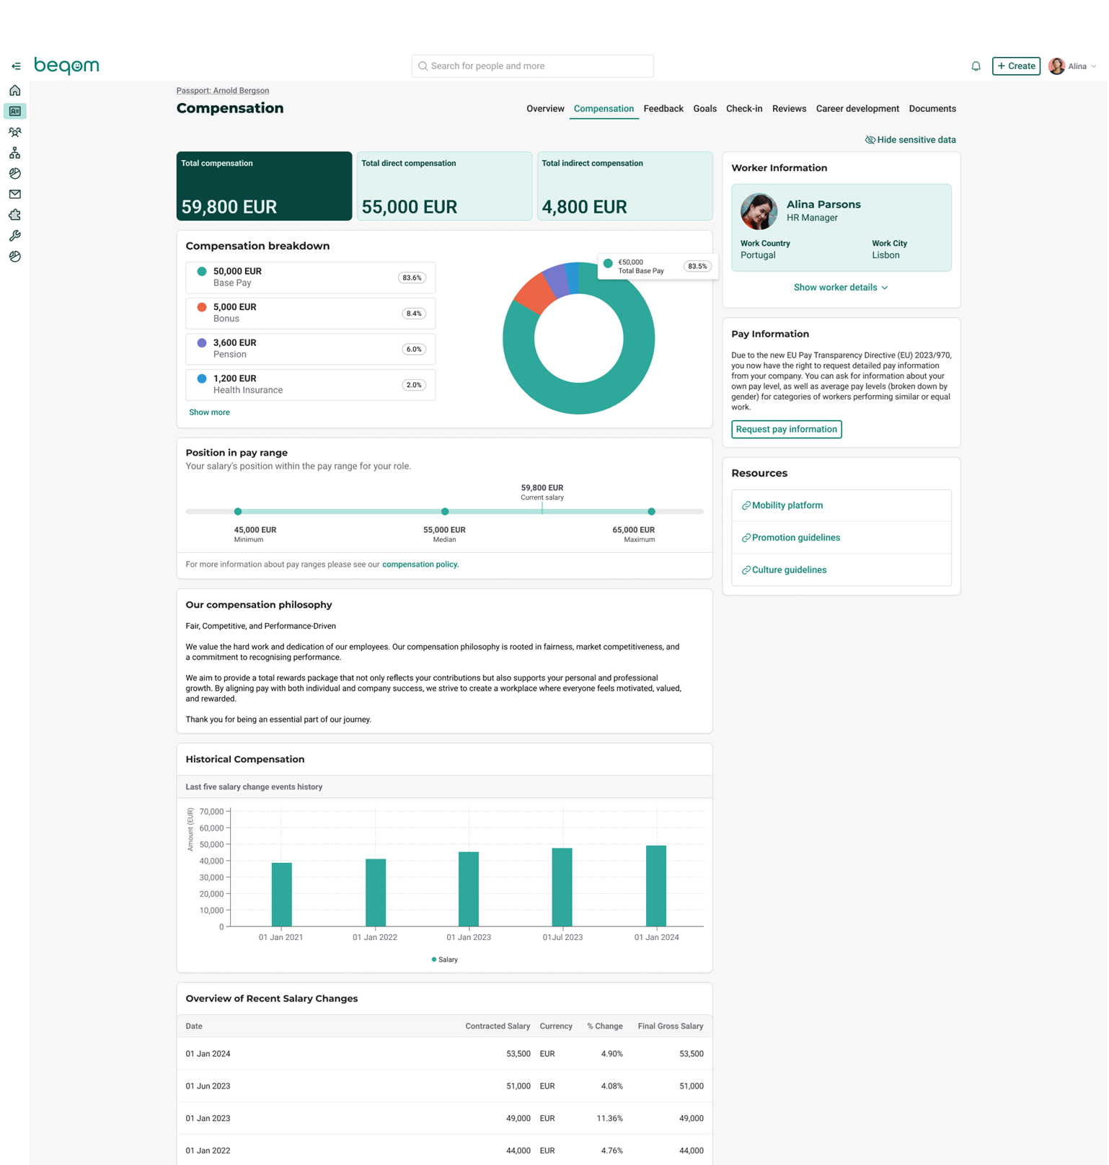Go to the Home sidebar icon
The image size is (1109, 1165).
(x=15, y=91)
